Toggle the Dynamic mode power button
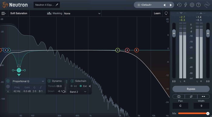The image size is (212, 117). [x=49, y=81]
